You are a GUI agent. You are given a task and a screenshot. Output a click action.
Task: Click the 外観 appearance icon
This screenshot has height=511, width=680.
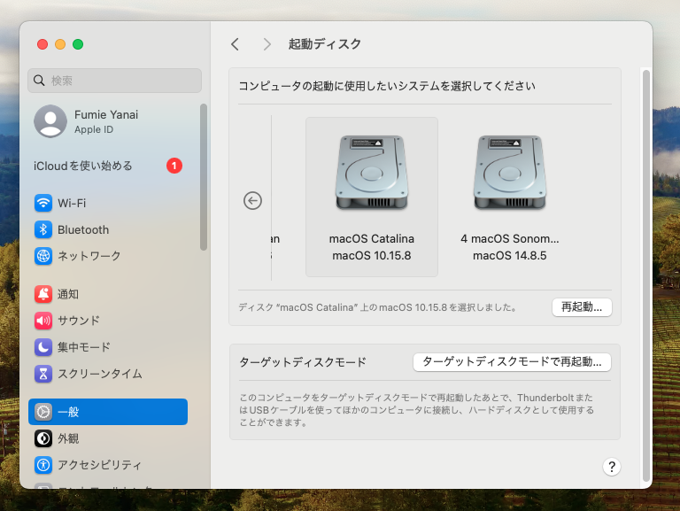43,438
